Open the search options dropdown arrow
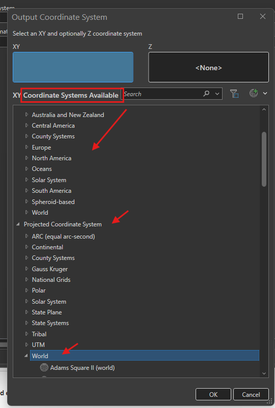The height and width of the screenshot is (408, 275). coord(217,94)
